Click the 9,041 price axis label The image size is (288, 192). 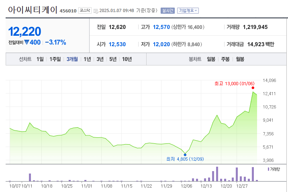[x=269, y=120]
